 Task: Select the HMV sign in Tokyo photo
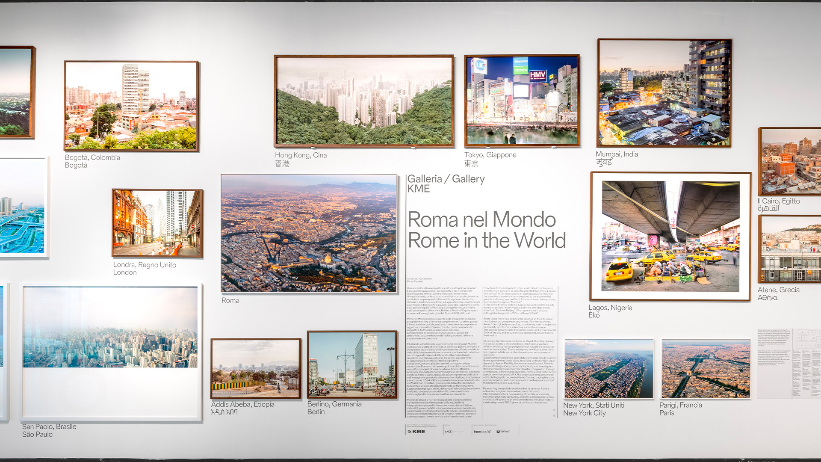tap(537, 76)
